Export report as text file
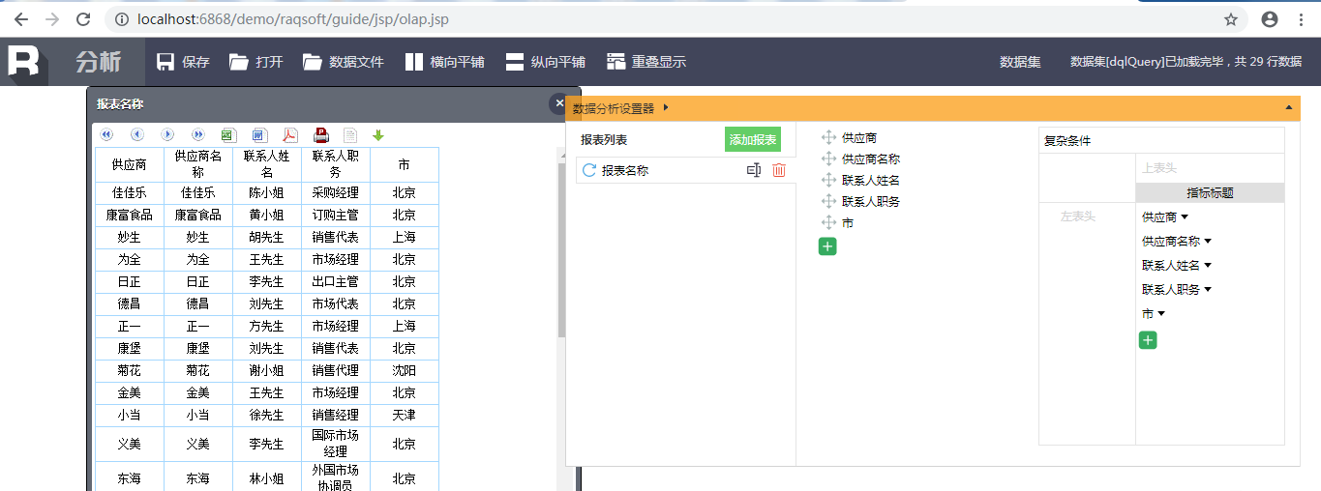The height and width of the screenshot is (491, 1321). 350,135
